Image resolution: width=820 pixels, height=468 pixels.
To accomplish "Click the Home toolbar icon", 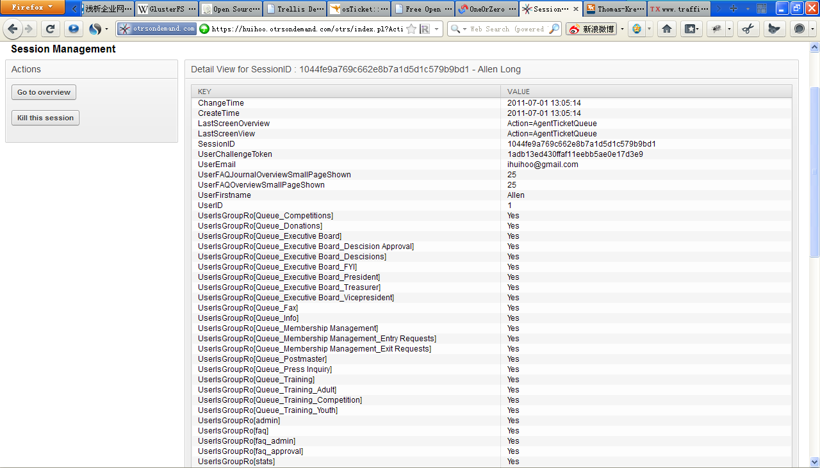I will click(667, 29).
